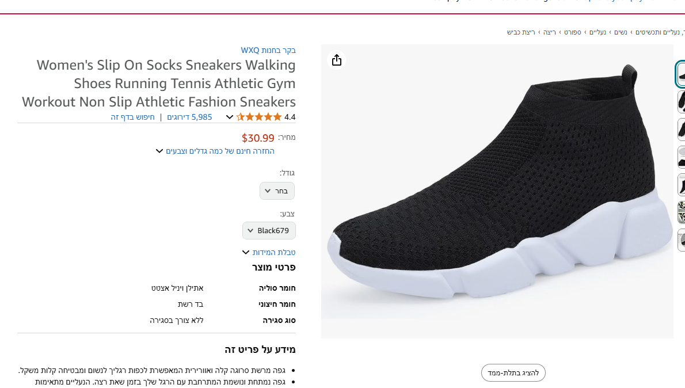
Task: Select the sixth camouflage-pattern thumbnail
Action: tap(681, 212)
